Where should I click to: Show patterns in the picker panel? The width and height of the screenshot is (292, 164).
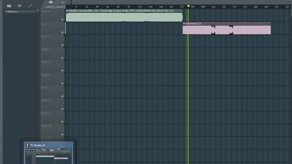pyautogui.click(x=9, y=6)
